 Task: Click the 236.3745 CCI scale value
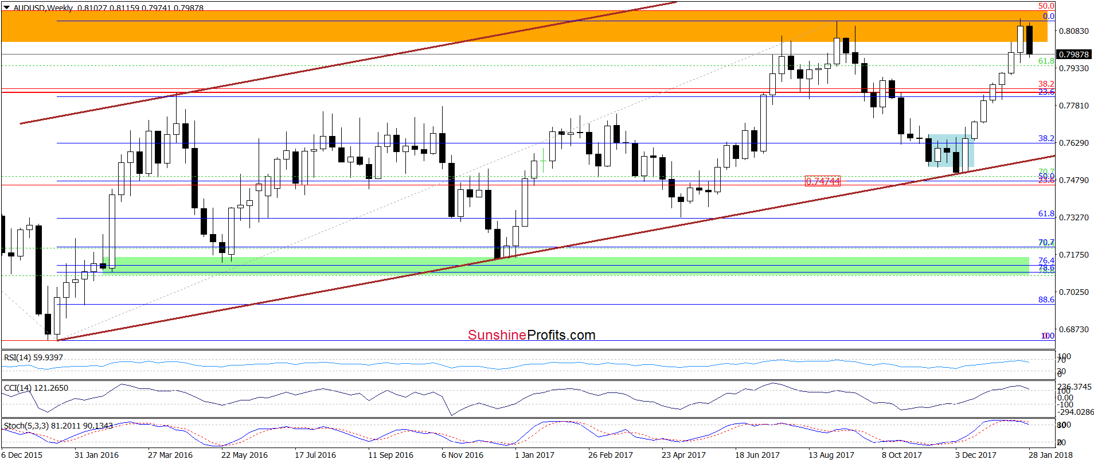point(1075,387)
